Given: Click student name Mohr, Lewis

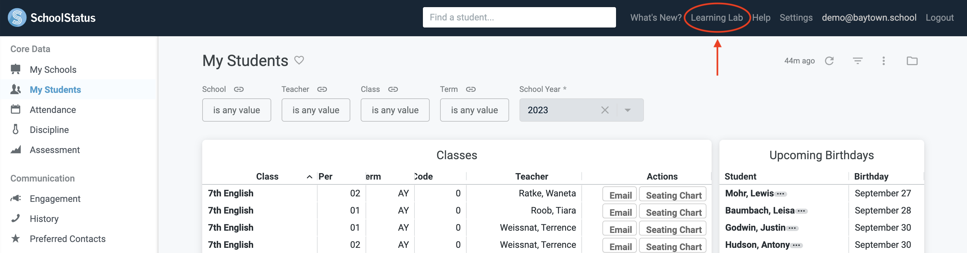Looking at the screenshot, I should coord(749,193).
